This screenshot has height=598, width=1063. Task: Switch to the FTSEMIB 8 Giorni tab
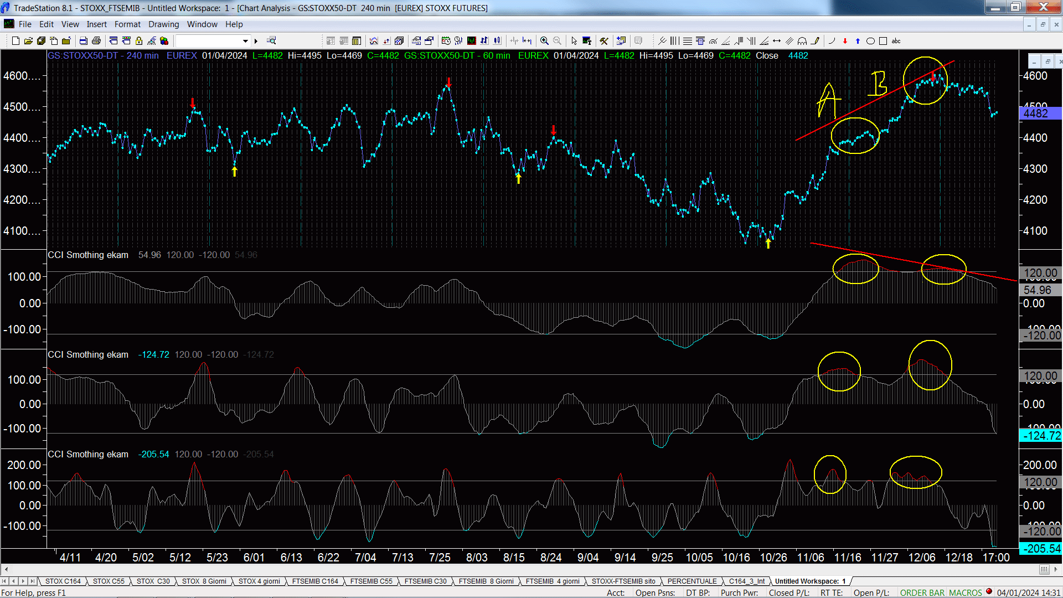pyautogui.click(x=486, y=581)
